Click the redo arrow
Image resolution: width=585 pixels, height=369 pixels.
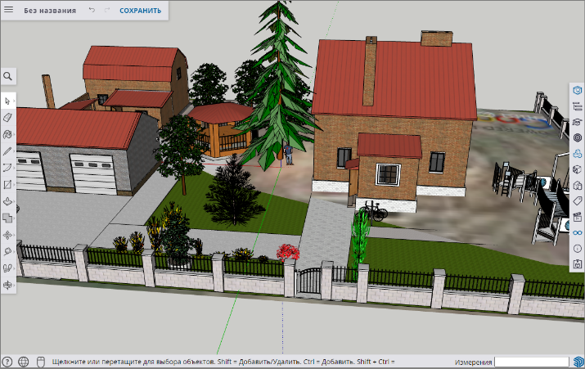tap(107, 11)
